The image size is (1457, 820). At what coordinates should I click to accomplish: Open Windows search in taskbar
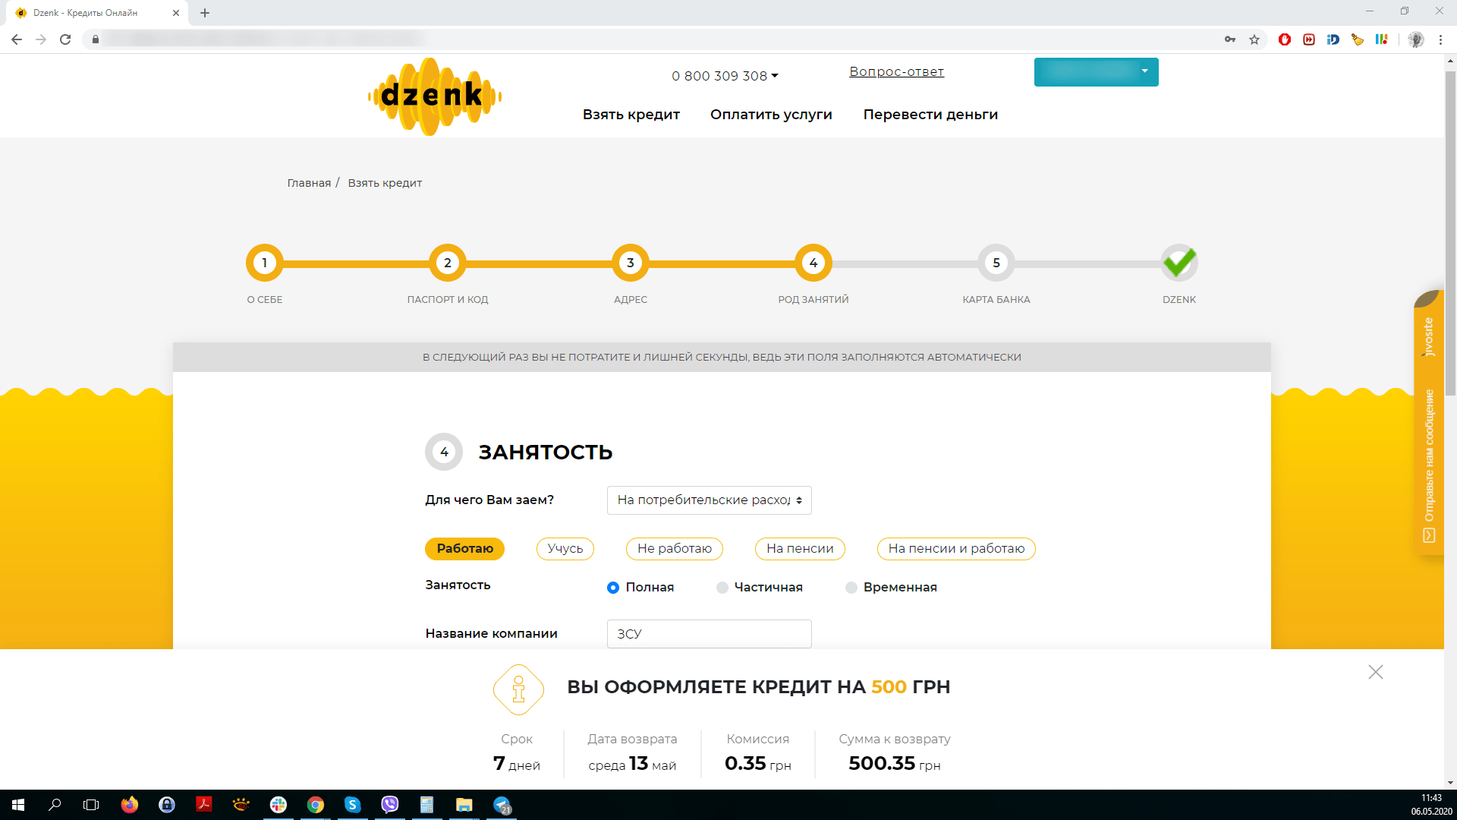55,805
